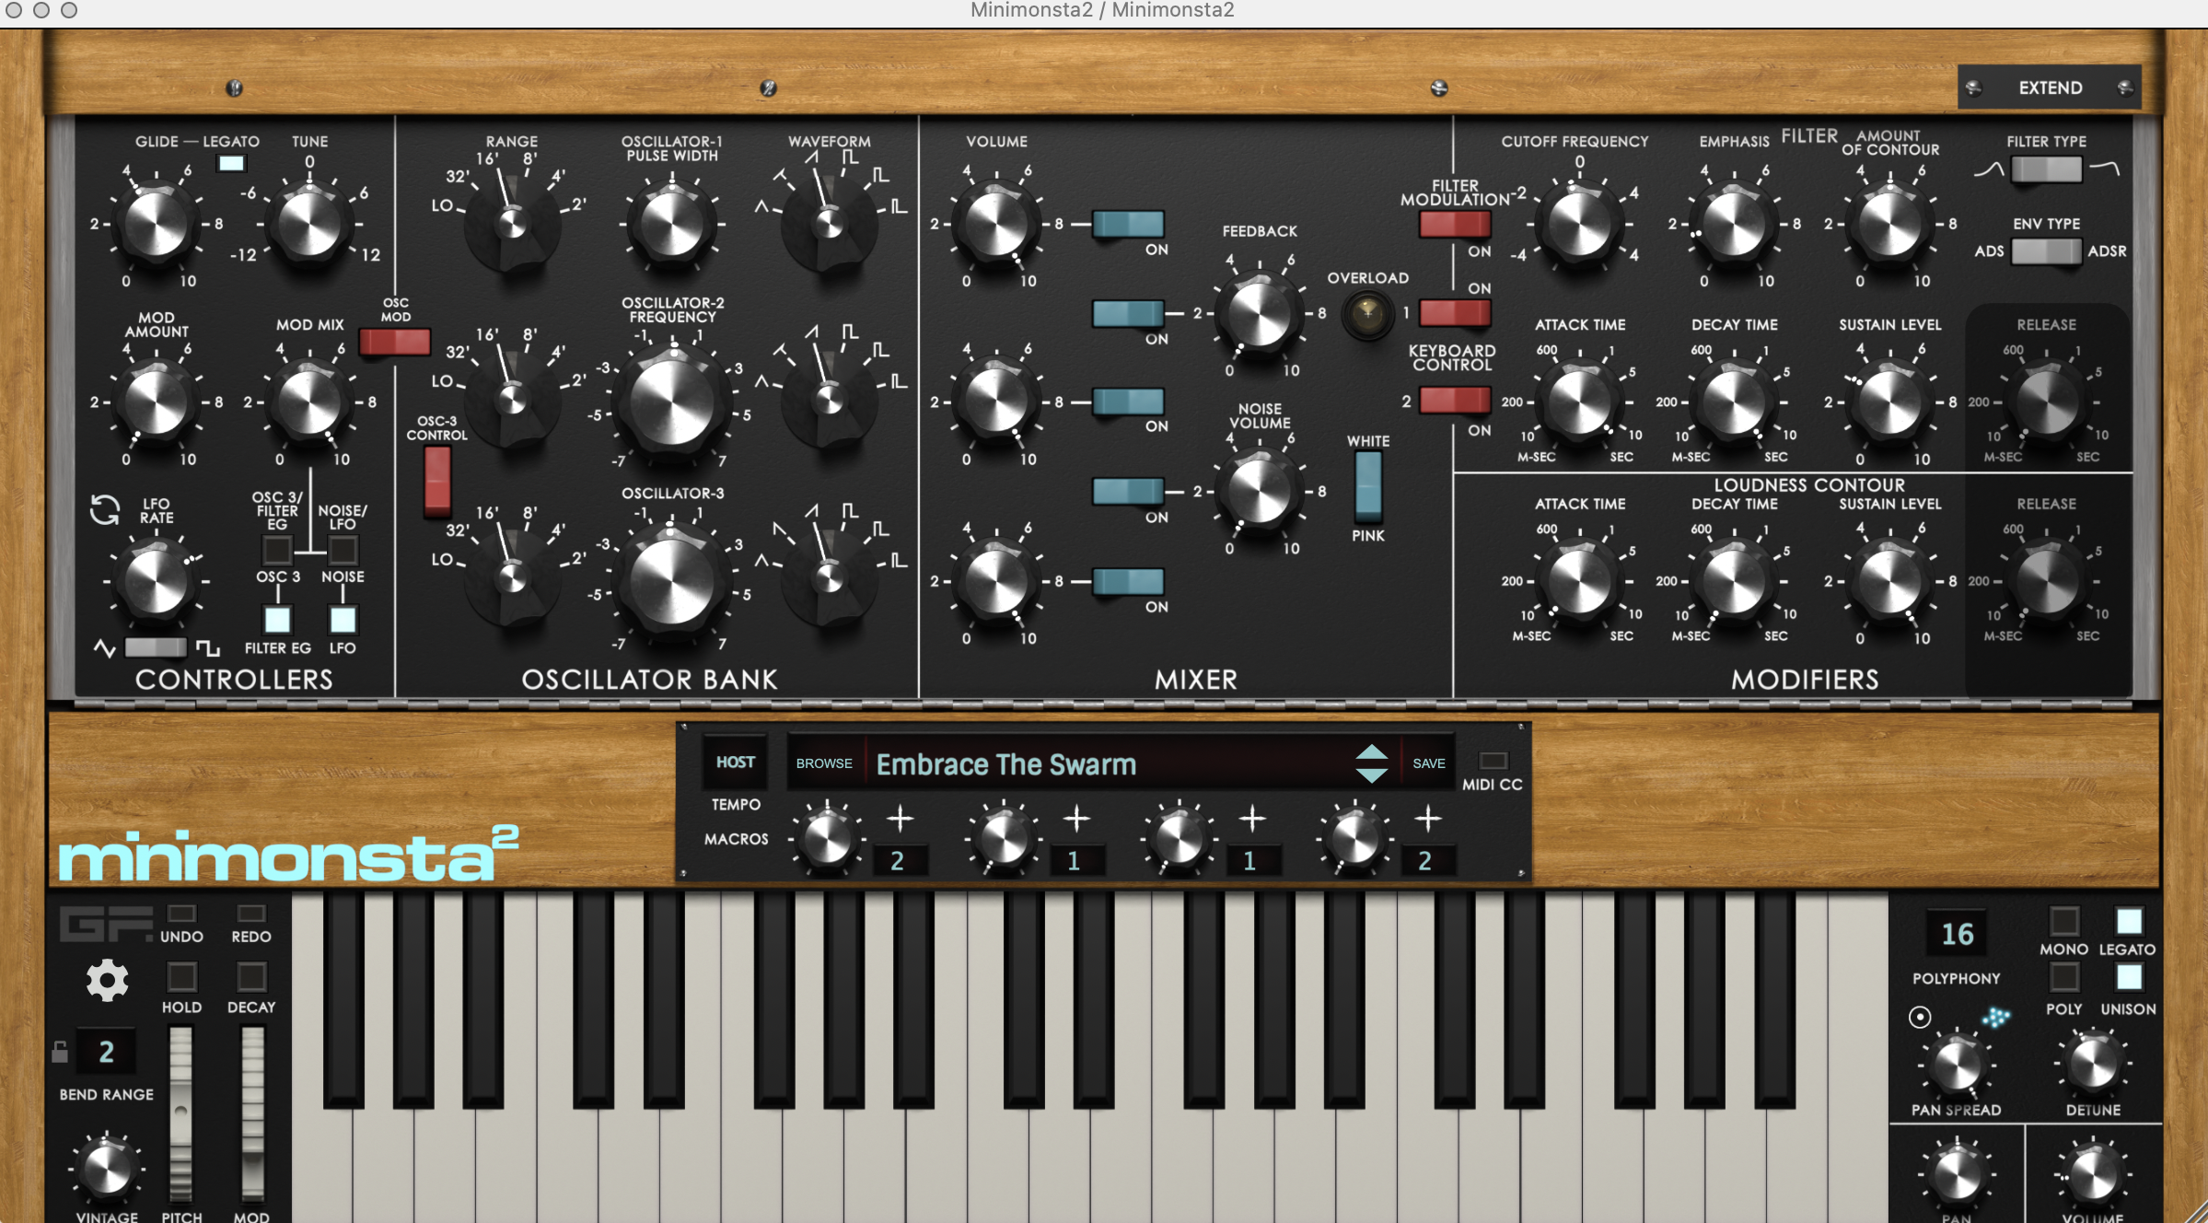Click the bend range lock icon

(x=60, y=1051)
